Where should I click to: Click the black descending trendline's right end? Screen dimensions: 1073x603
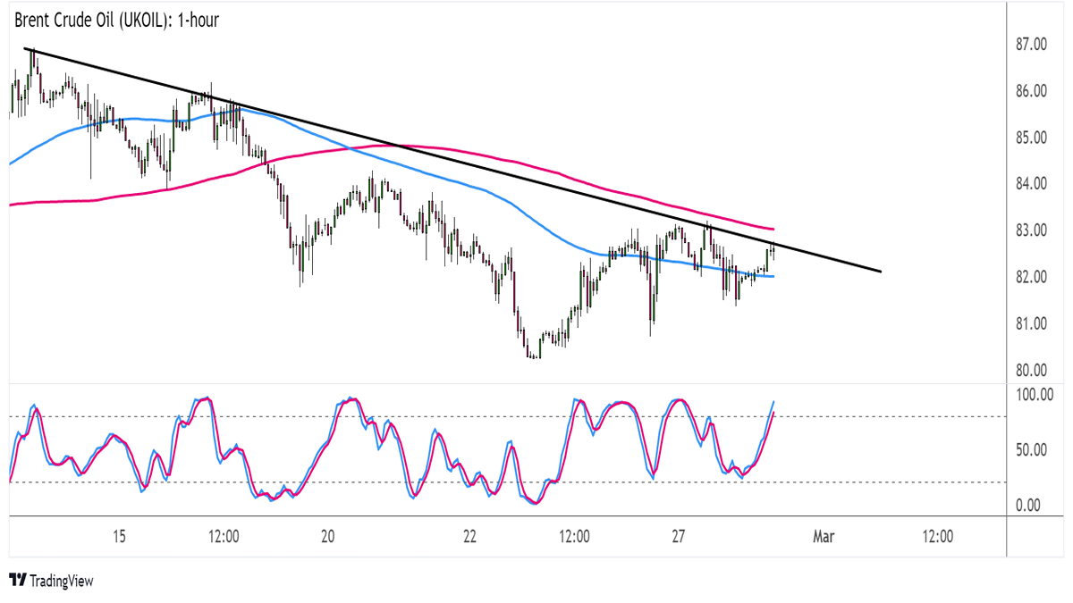pos(881,272)
